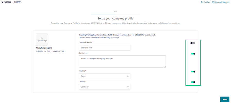Open the English language selector
232x104 pixels.
pos(206,2)
